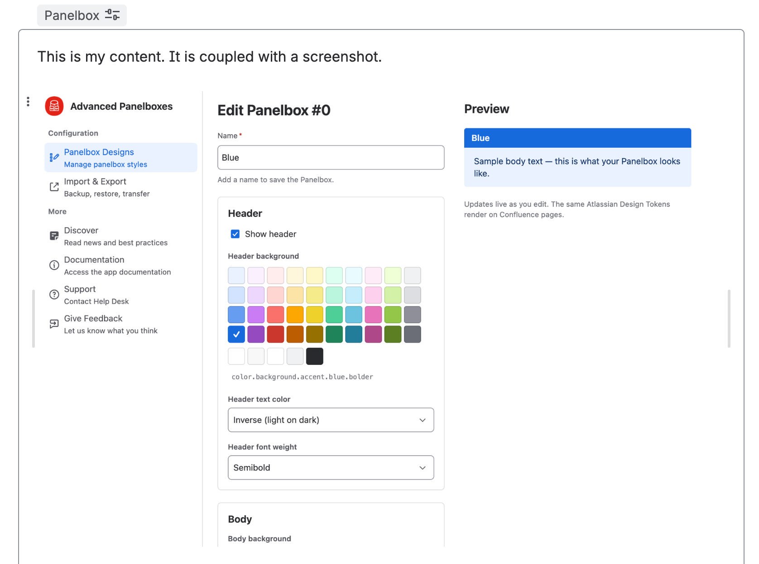Click the 'This is my content' sentence
The image size is (759, 564).
point(210,57)
